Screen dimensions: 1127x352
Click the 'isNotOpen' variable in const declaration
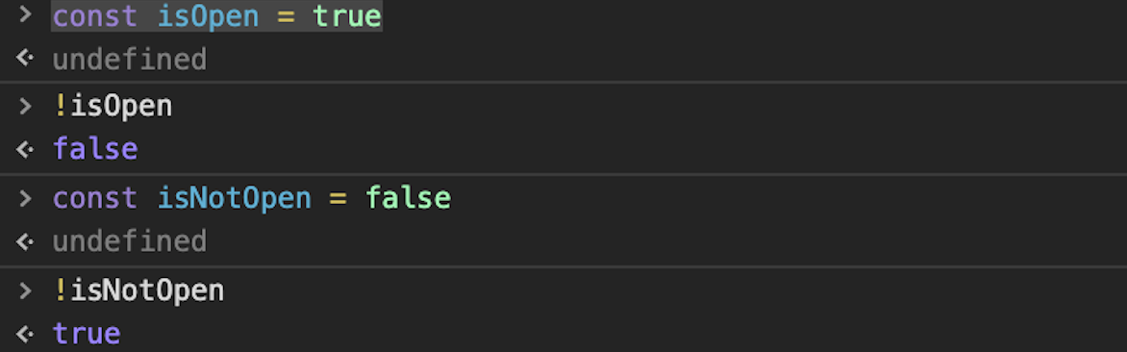pyautogui.click(x=235, y=198)
